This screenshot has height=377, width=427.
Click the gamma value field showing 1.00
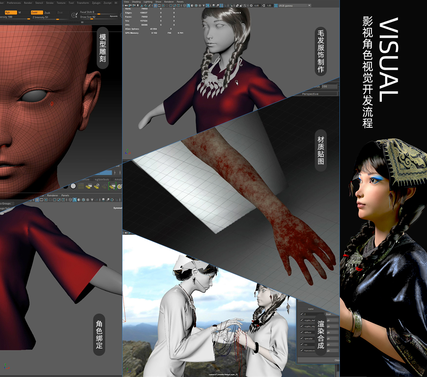coord(269,6)
